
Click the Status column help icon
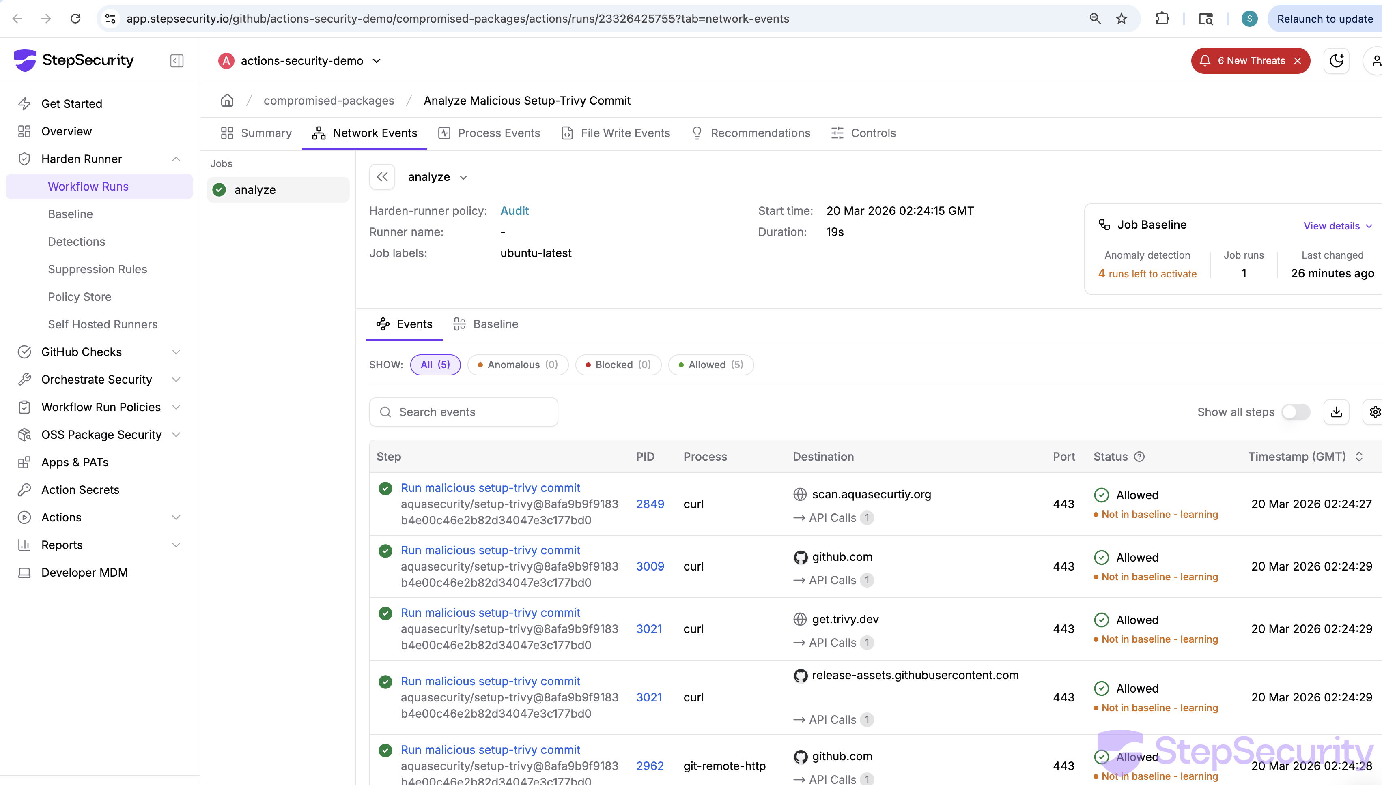[1139, 457]
